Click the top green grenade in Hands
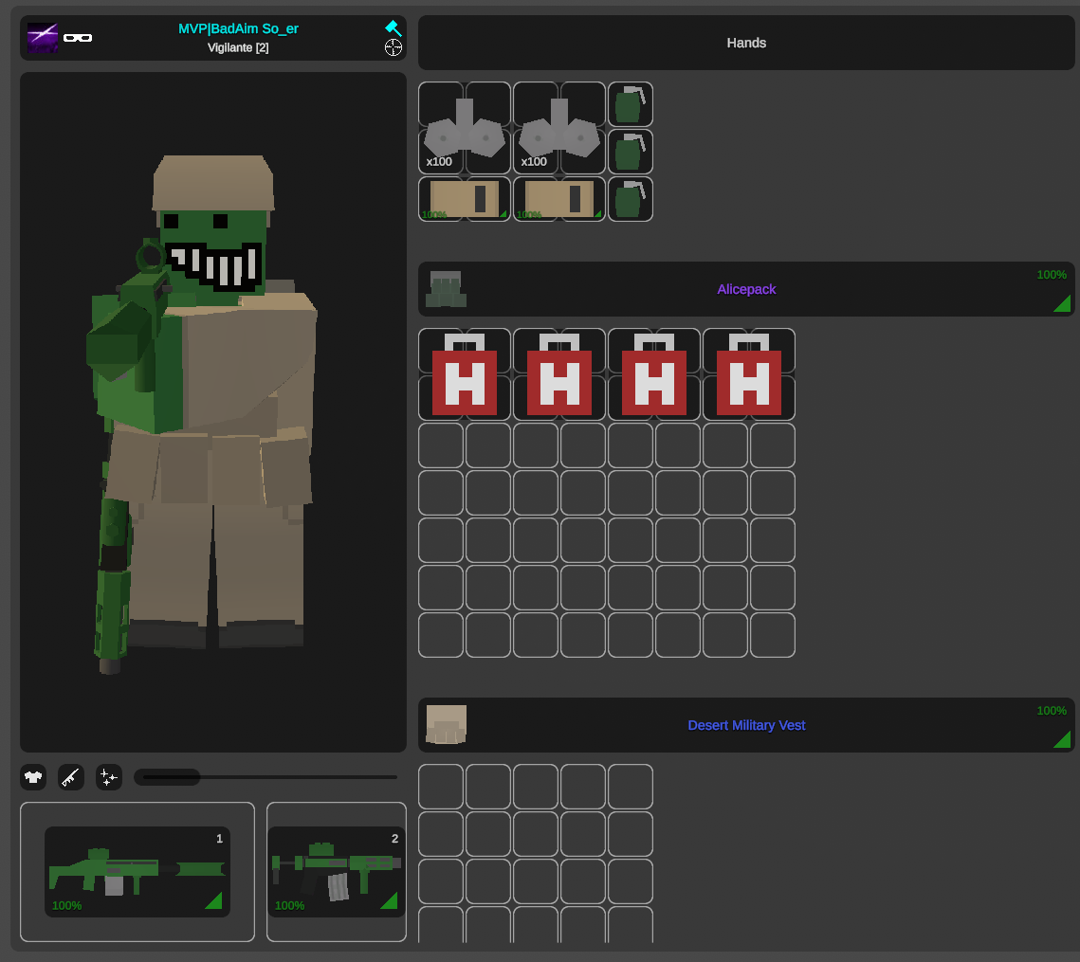Viewport: 1080px width, 962px height. click(x=631, y=104)
